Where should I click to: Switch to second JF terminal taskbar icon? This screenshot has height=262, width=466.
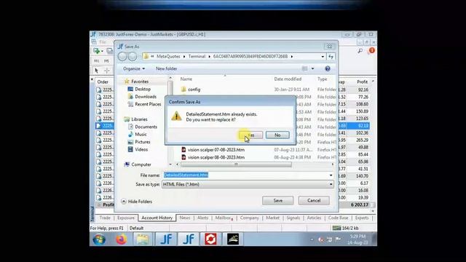point(189,239)
